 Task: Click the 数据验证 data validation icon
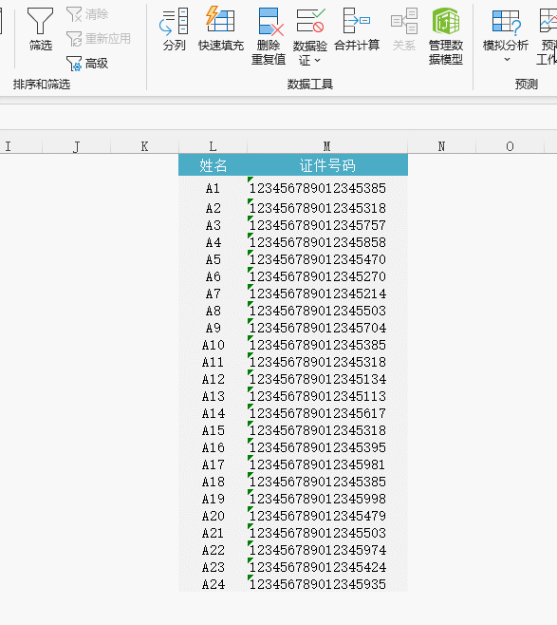311,21
